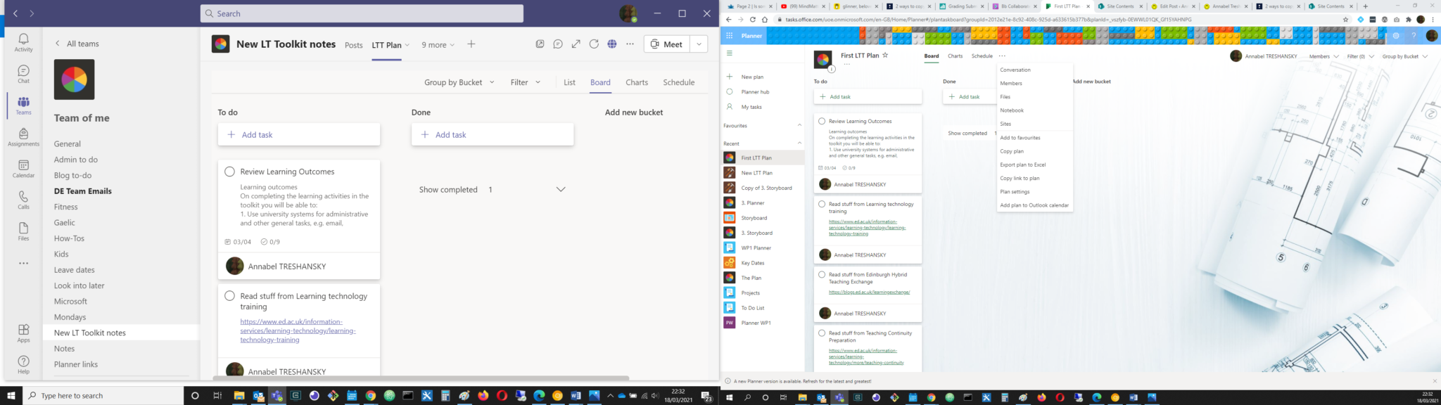Image resolution: width=1441 pixels, height=405 pixels.
Task: Open Calendar in Teams sidebar
Action: [23, 169]
